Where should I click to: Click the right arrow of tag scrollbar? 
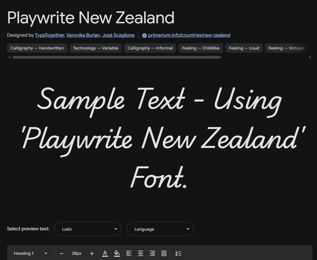[x=310, y=57]
